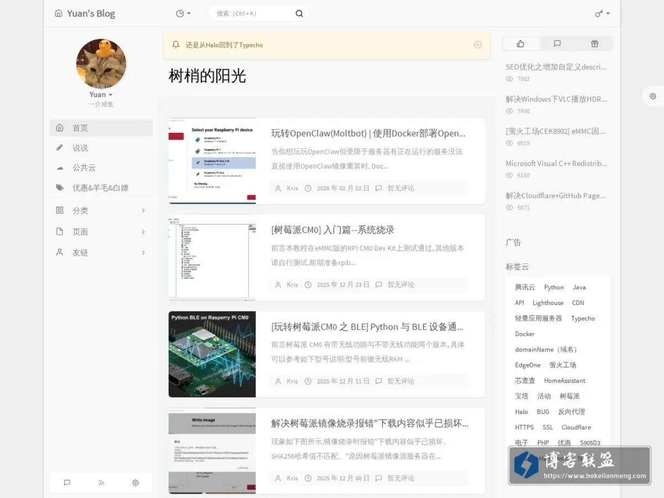Click the Python BLE on Raspberry Pi thumbnail
This screenshot has width=664, height=498.
click(x=212, y=354)
